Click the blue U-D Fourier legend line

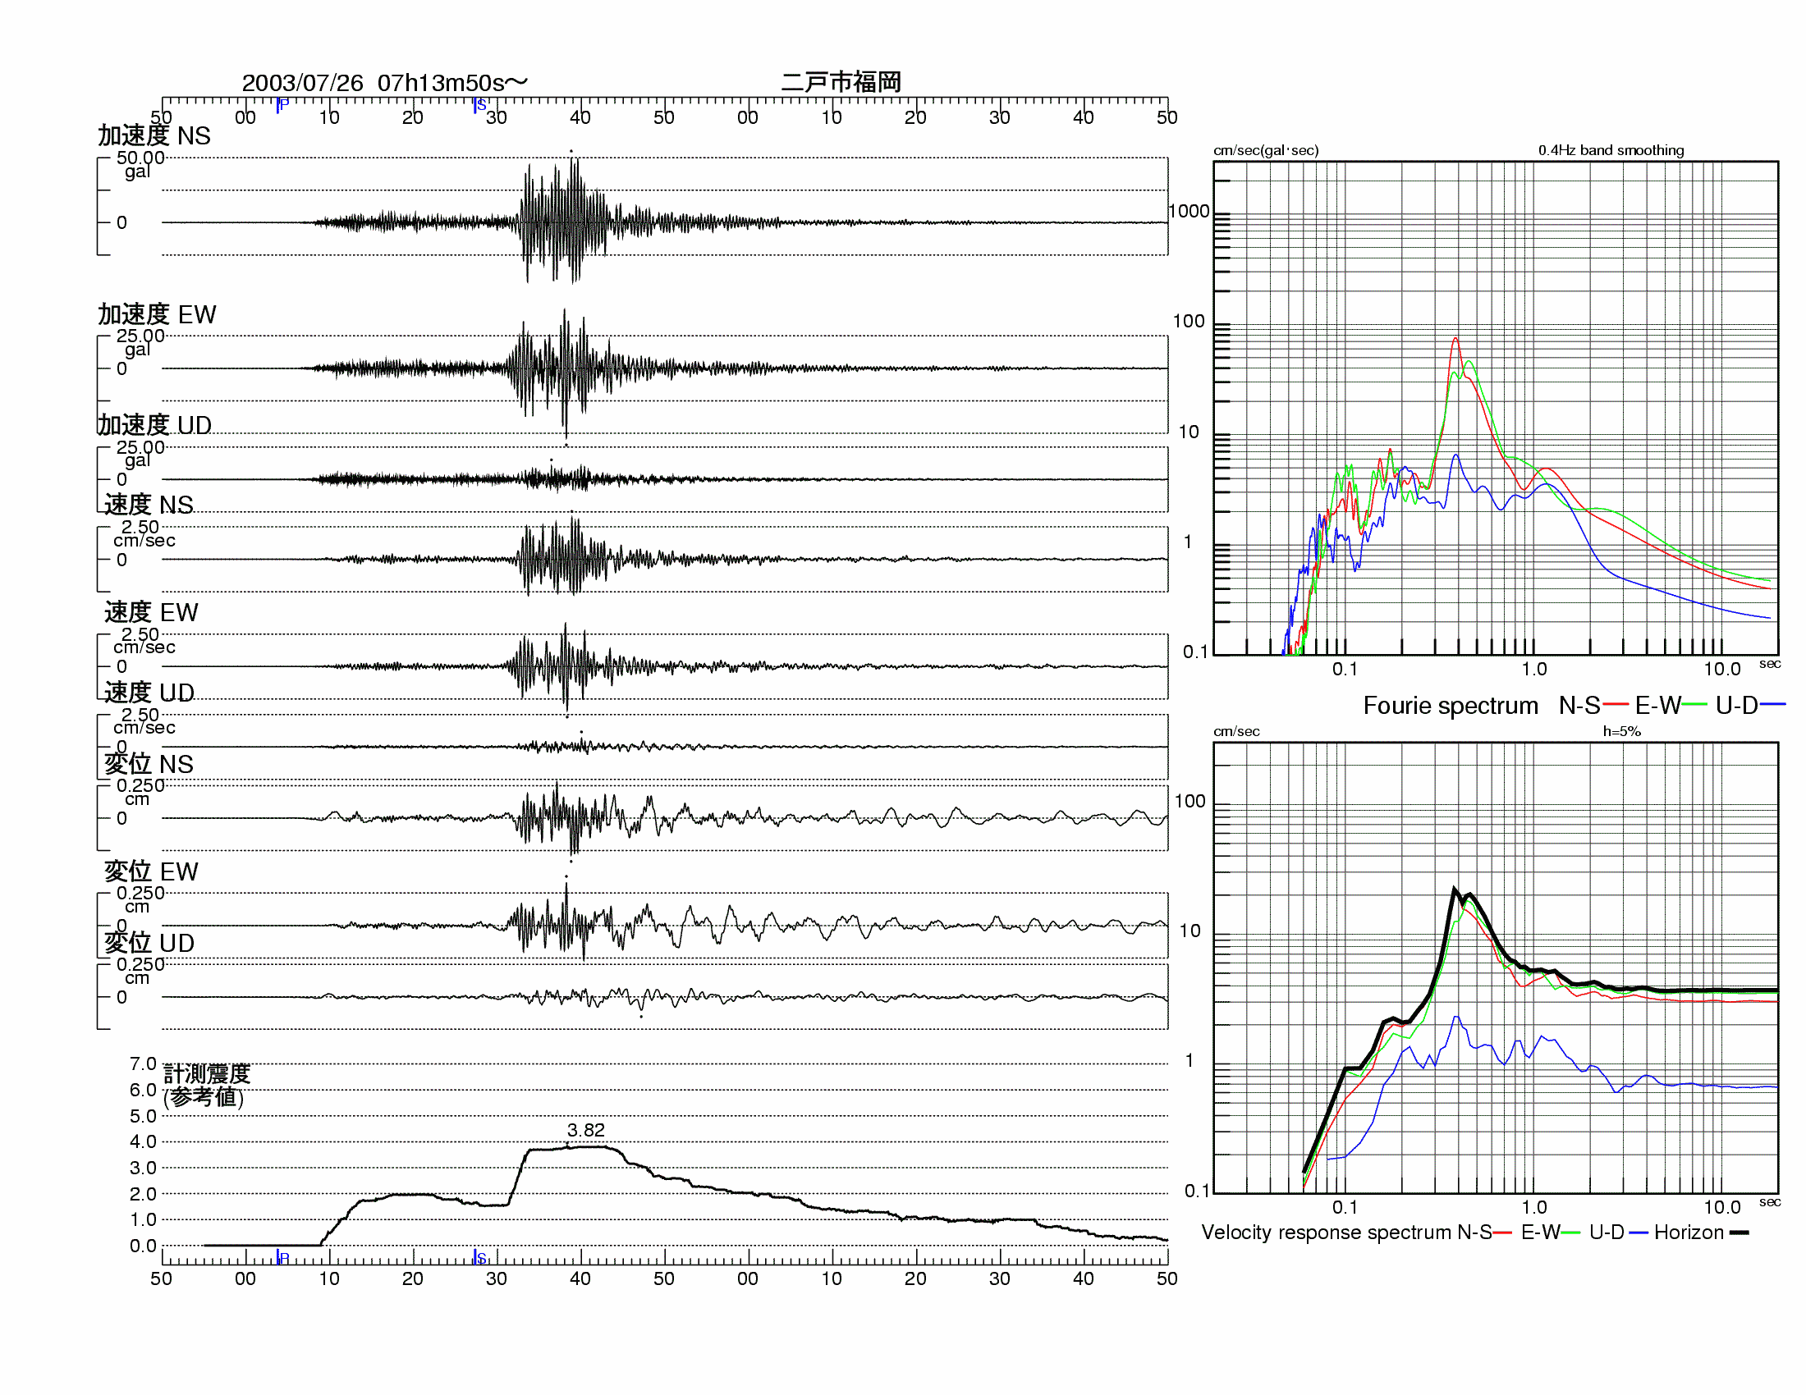(1773, 705)
